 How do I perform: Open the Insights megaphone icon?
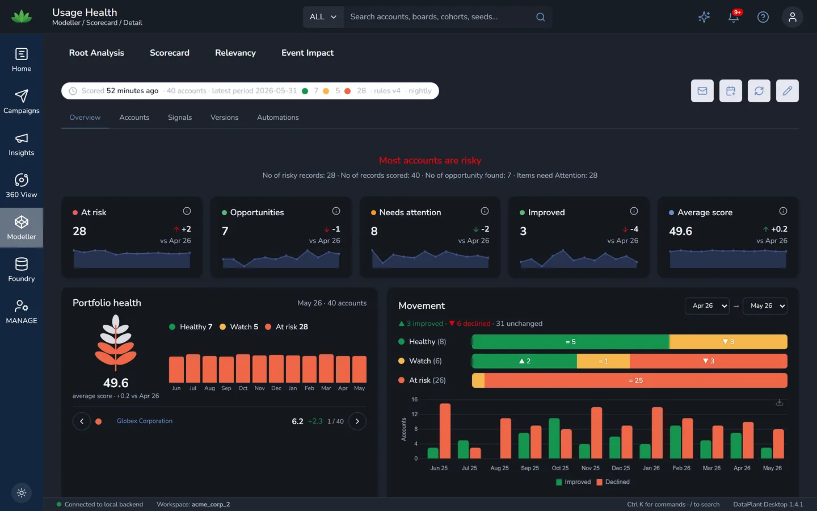pos(22,139)
